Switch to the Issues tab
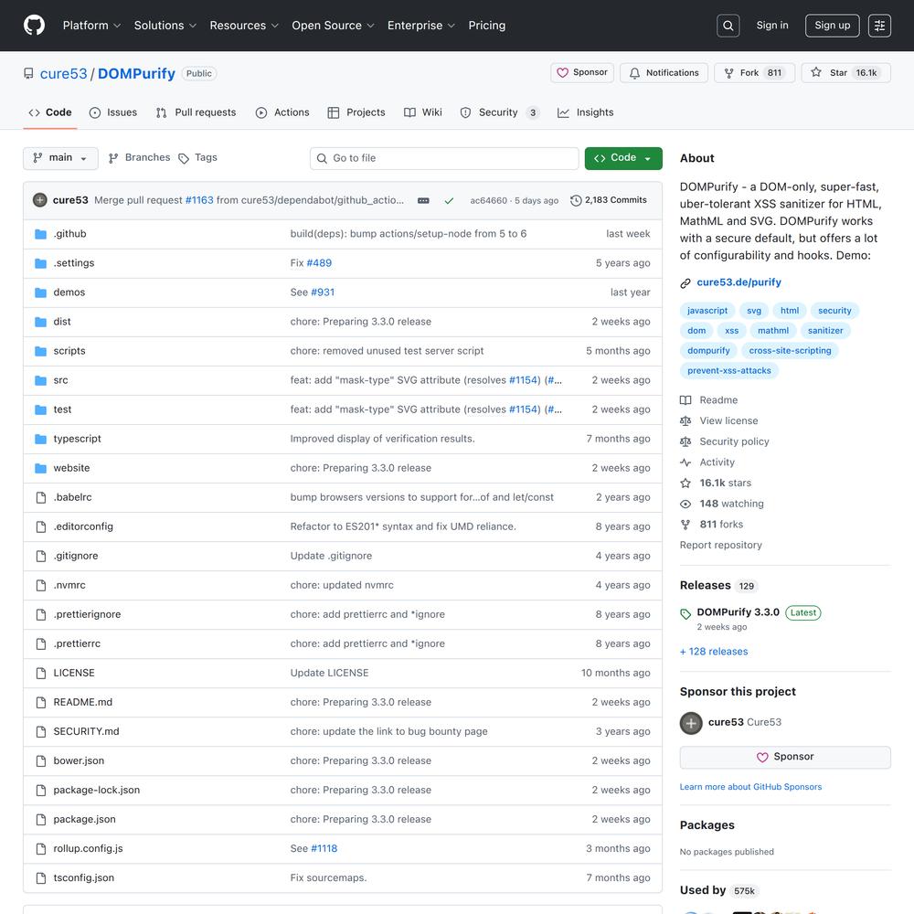 click(x=113, y=112)
